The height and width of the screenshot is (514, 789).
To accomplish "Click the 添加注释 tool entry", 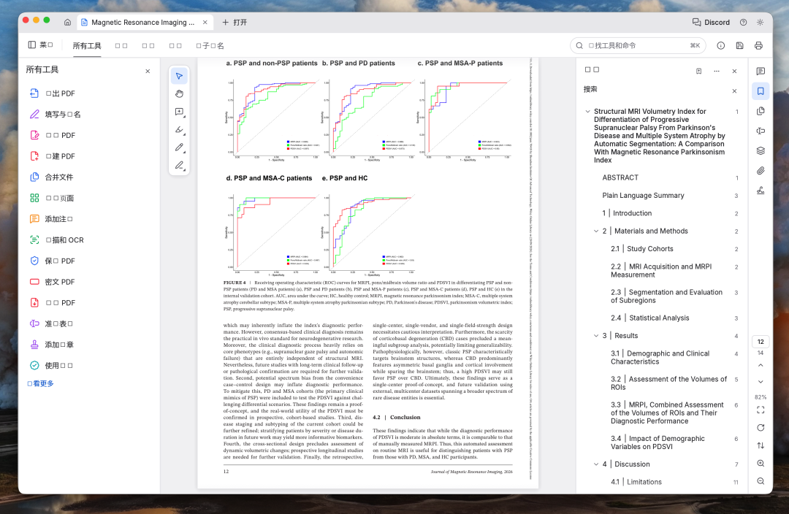I will click(x=59, y=219).
